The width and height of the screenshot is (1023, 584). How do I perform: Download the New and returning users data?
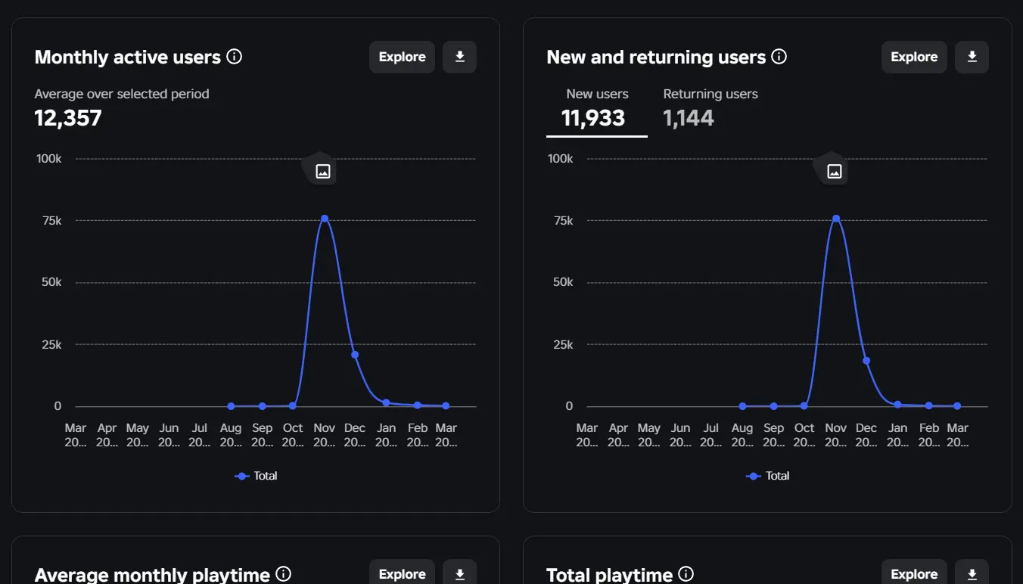pos(972,57)
